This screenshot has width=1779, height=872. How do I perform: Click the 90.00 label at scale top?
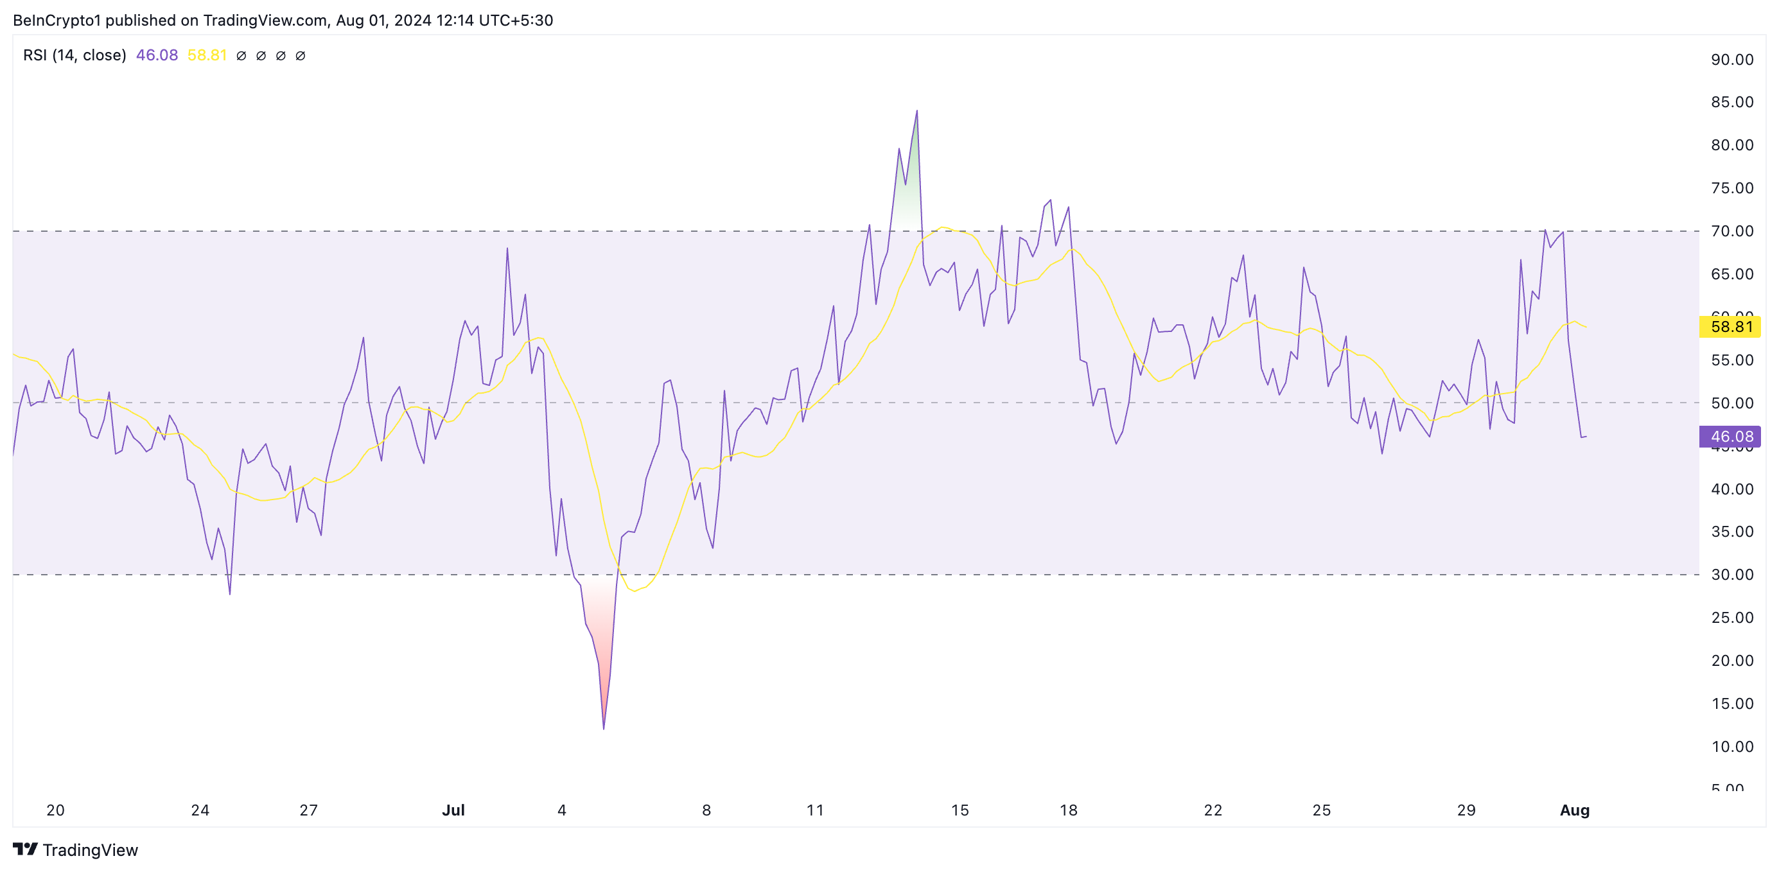pyautogui.click(x=1731, y=60)
